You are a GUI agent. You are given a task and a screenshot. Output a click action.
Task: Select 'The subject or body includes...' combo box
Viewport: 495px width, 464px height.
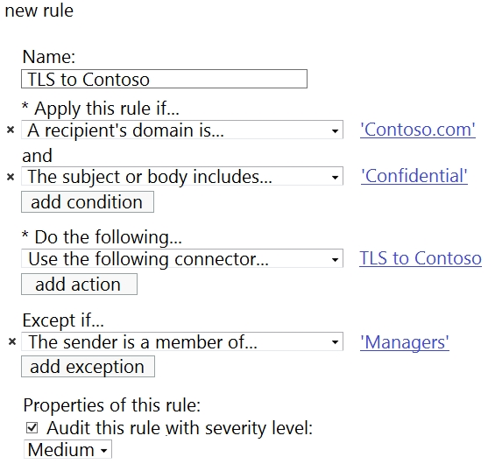pos(182,176)
